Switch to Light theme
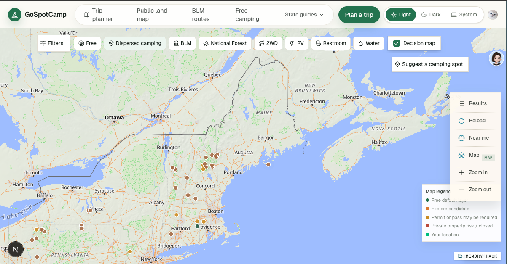 400,15
